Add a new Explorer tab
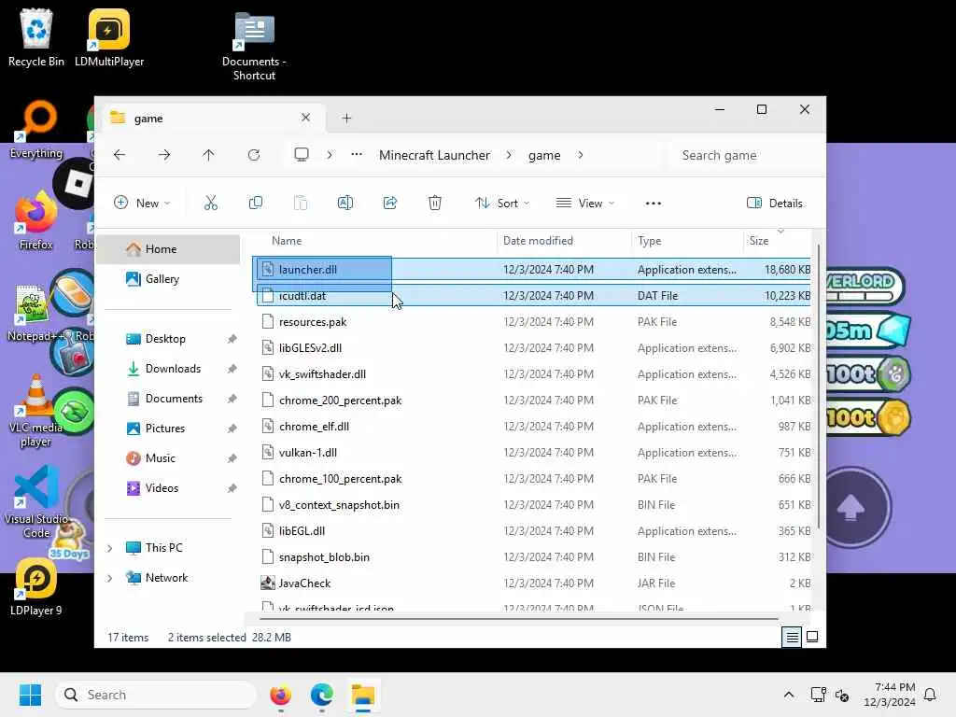 click(346, 119)
